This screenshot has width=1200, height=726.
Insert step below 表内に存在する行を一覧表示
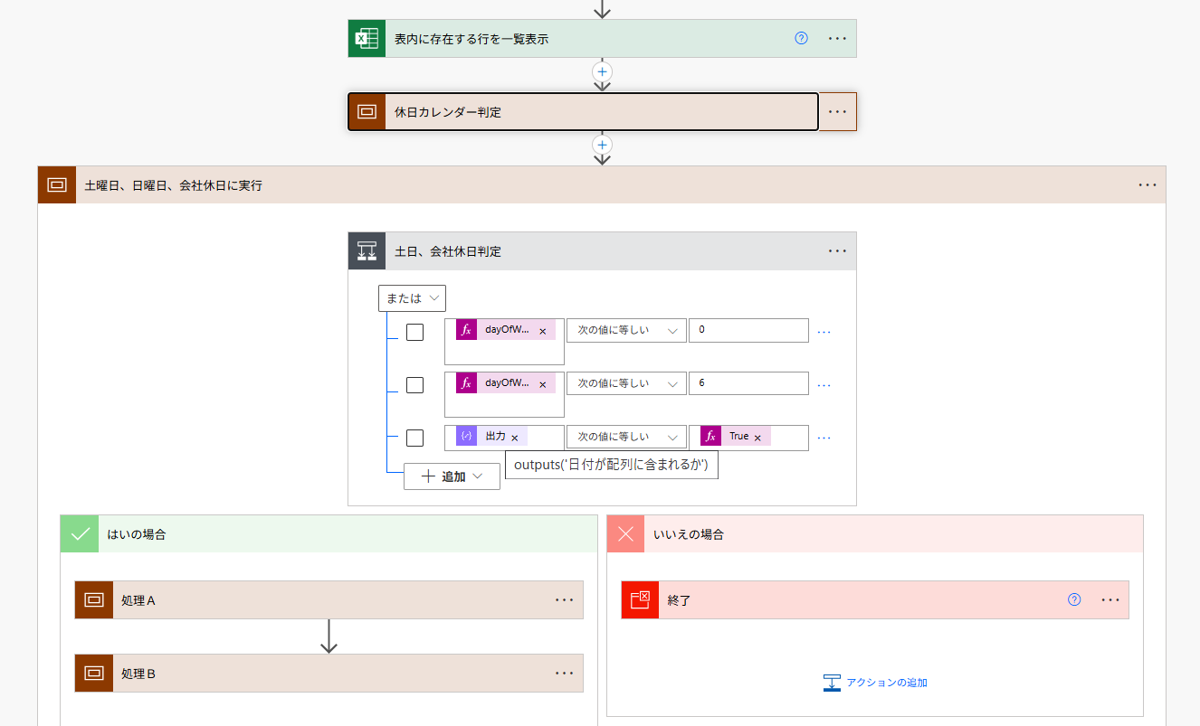(x=603, y=71)
